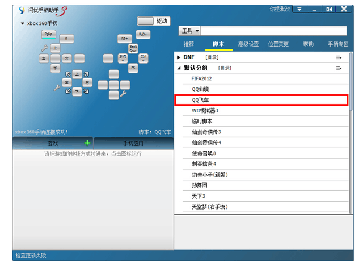
Task: Open the title bar dropdown arrow menu
Action: click(299, 9)
